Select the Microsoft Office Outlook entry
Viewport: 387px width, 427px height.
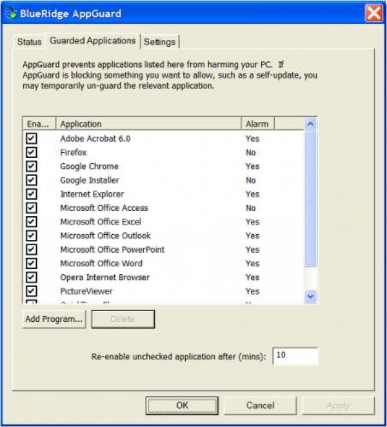(x=163, y=235)
